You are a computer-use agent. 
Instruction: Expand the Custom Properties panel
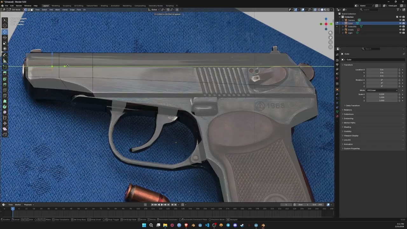point(351,149)
